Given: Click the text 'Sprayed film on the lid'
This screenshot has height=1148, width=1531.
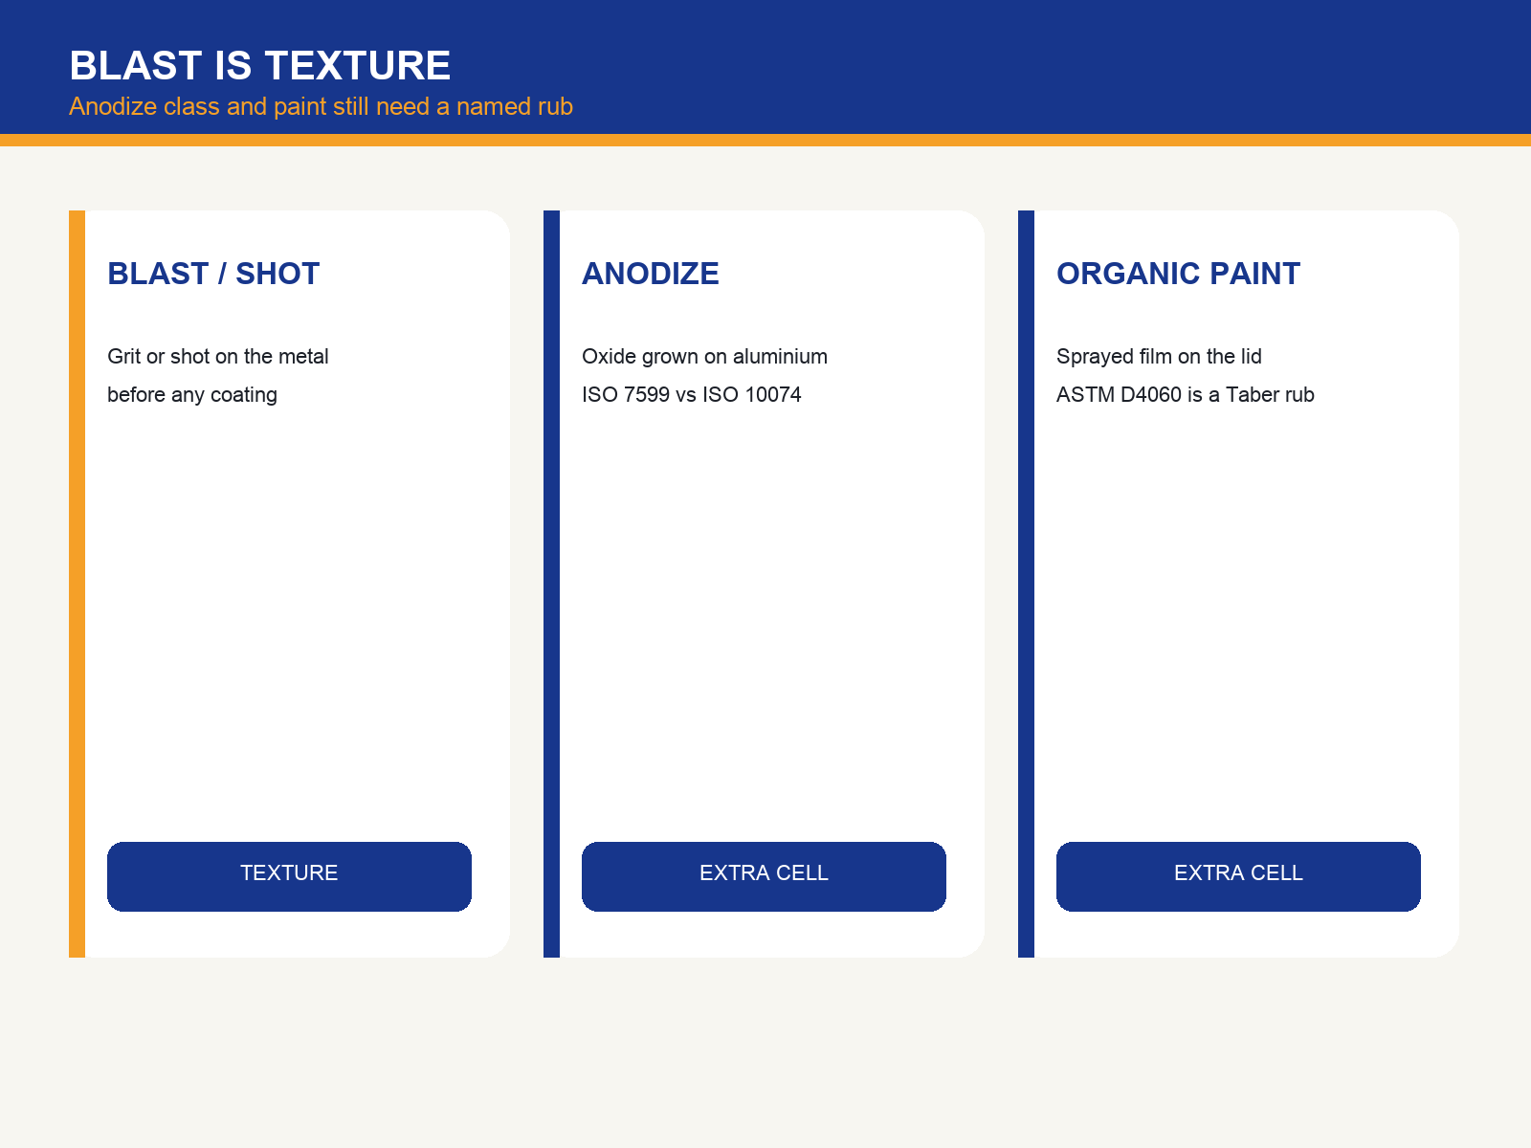Looking at the screenshot, I should point(1159,357).
